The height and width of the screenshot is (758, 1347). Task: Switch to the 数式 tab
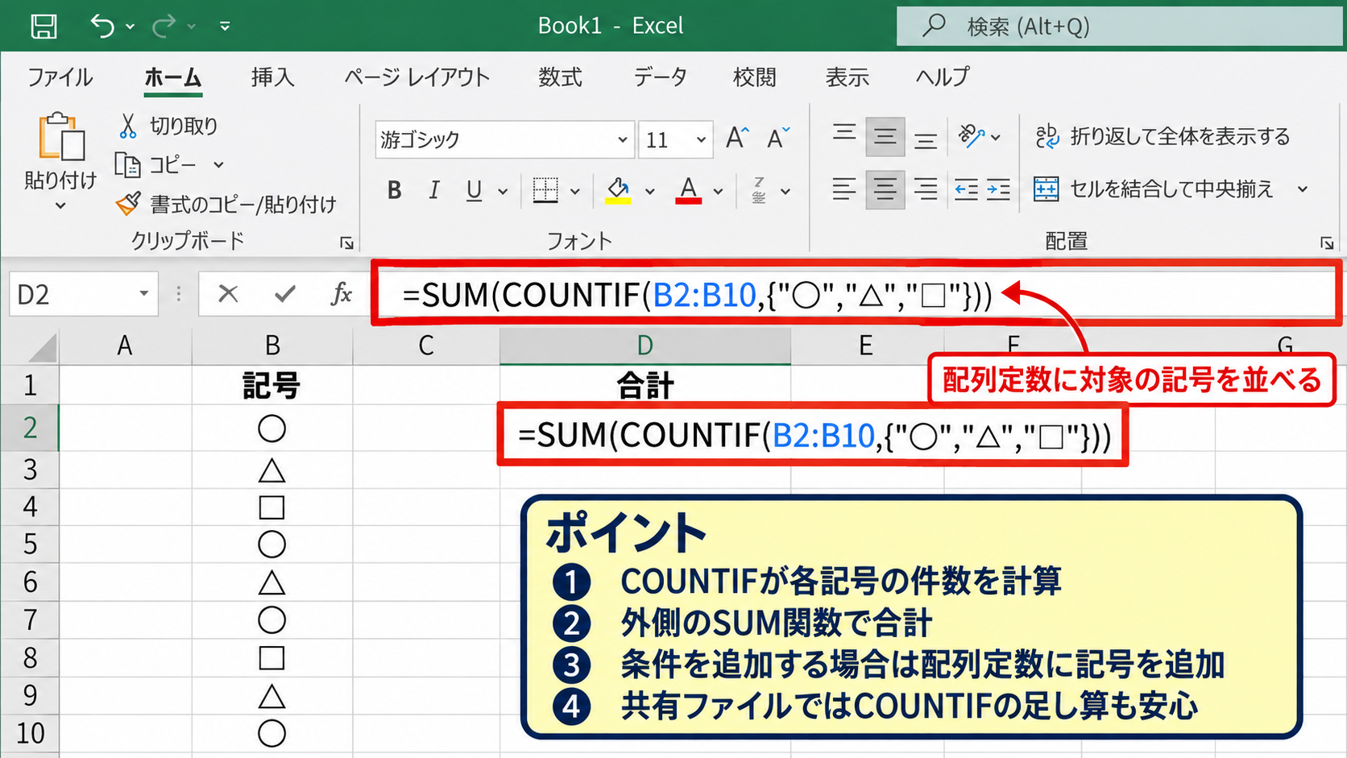tap(560, 77)
